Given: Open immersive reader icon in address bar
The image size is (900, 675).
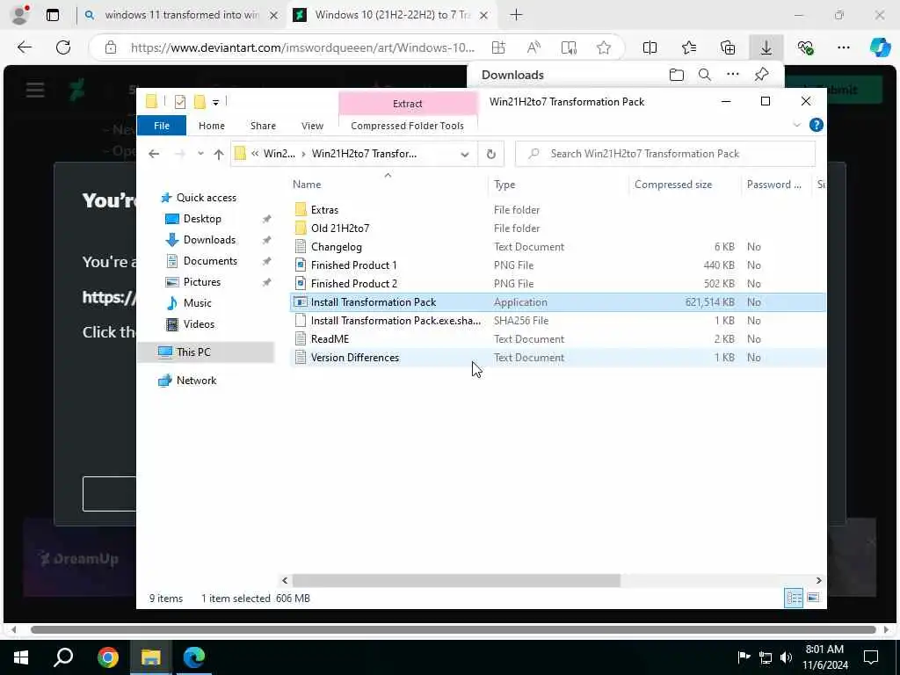Looking at the screenshot, I should click(x=569, y=47).
